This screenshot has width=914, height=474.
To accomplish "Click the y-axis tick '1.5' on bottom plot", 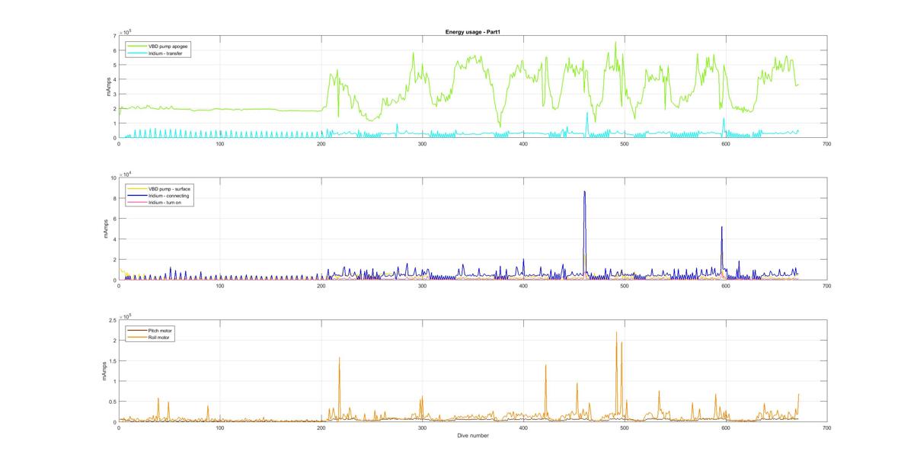I will (112, 361).
